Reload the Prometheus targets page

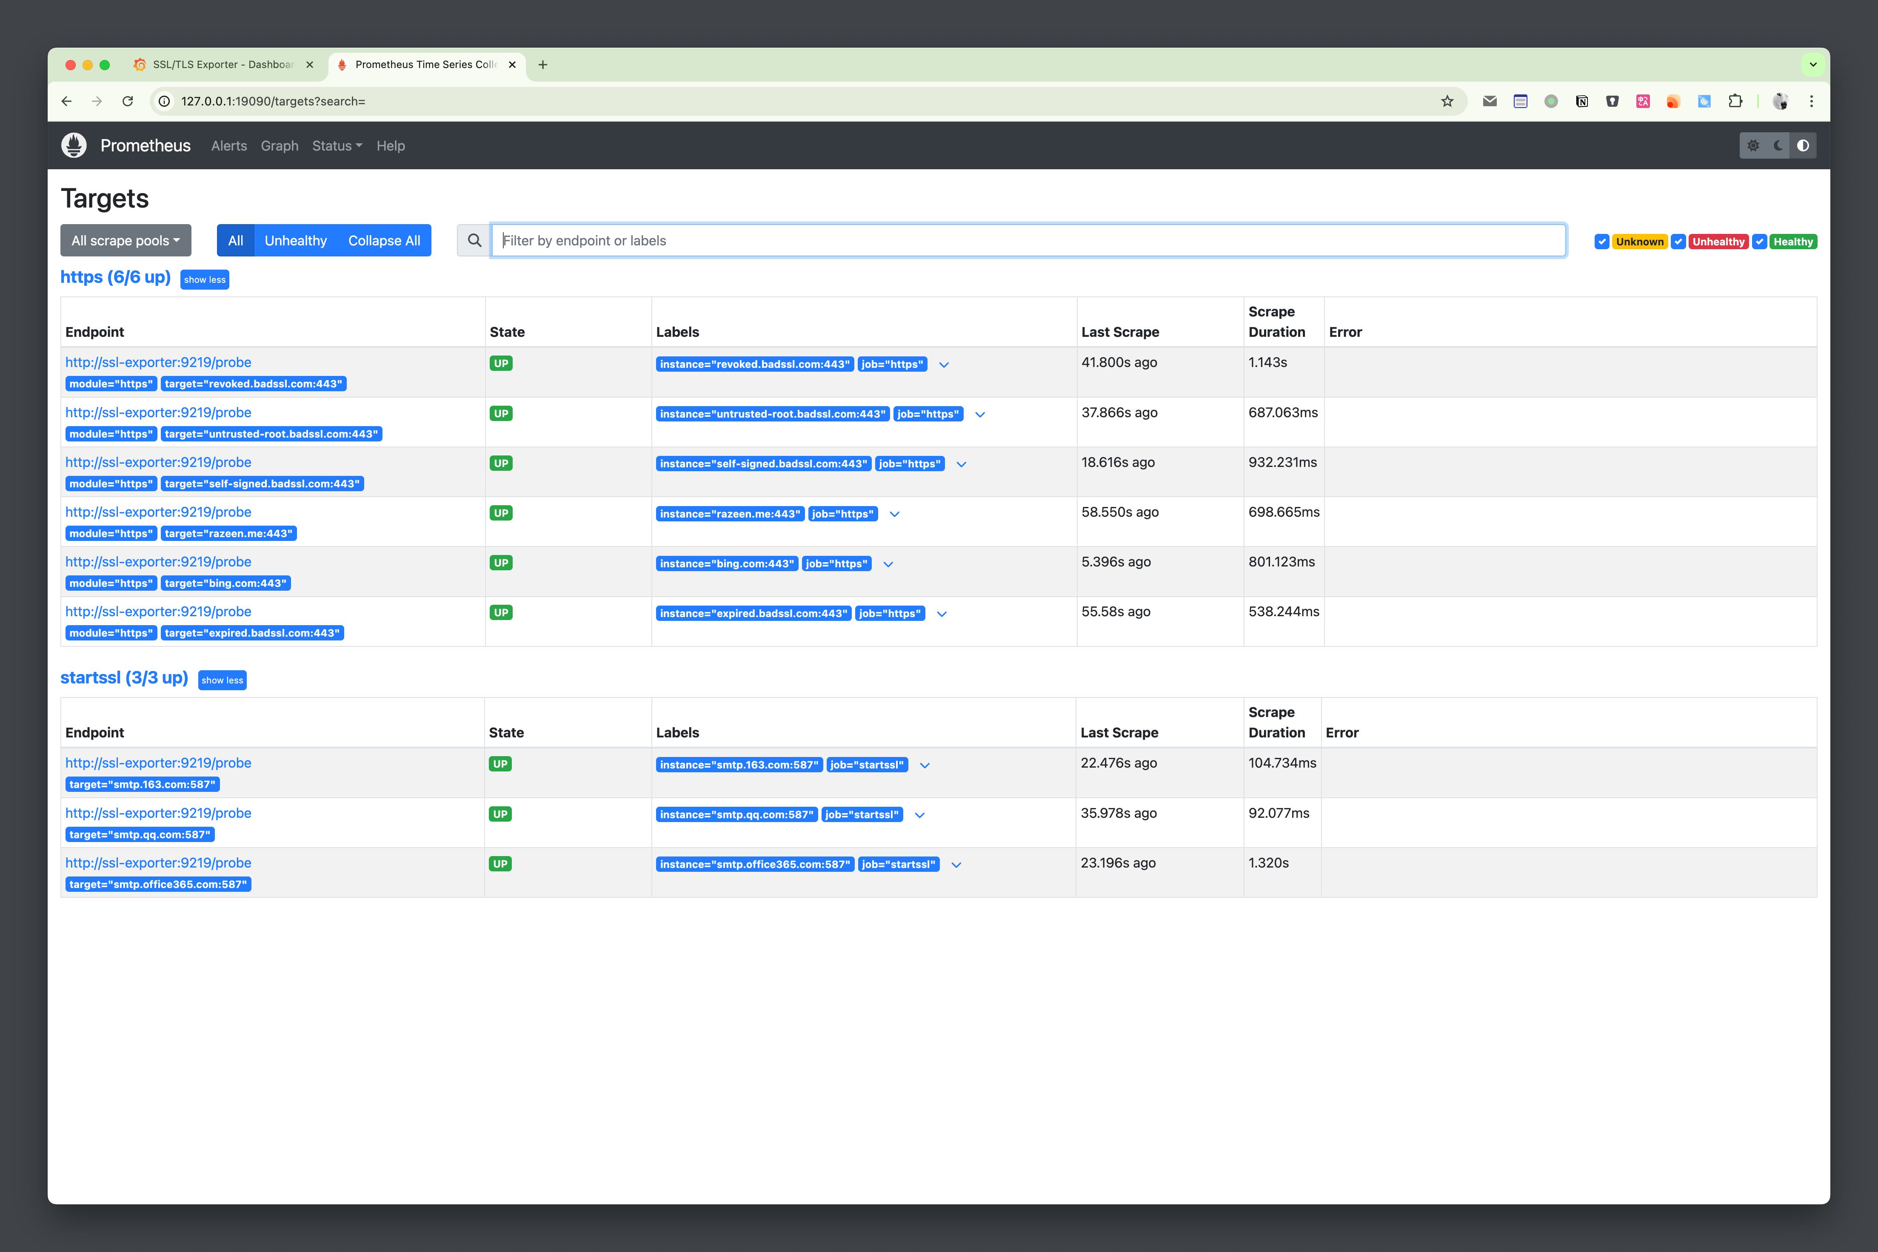[x=128, y=101]
